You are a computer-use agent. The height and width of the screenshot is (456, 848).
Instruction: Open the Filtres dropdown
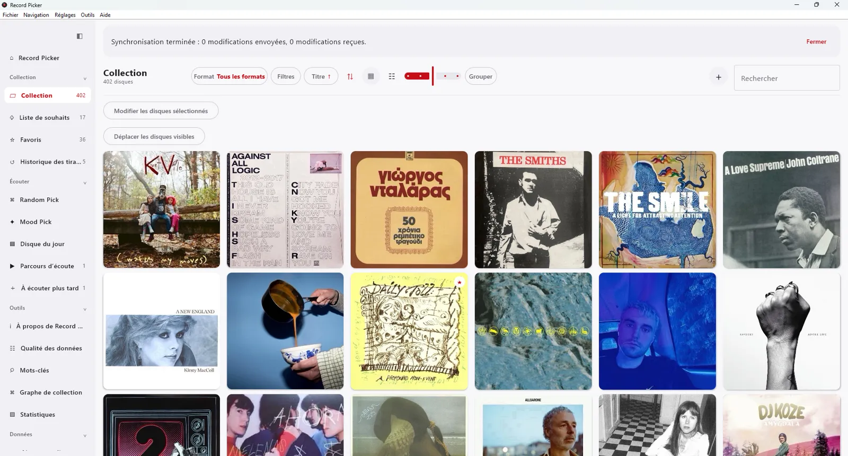(286, 76)
